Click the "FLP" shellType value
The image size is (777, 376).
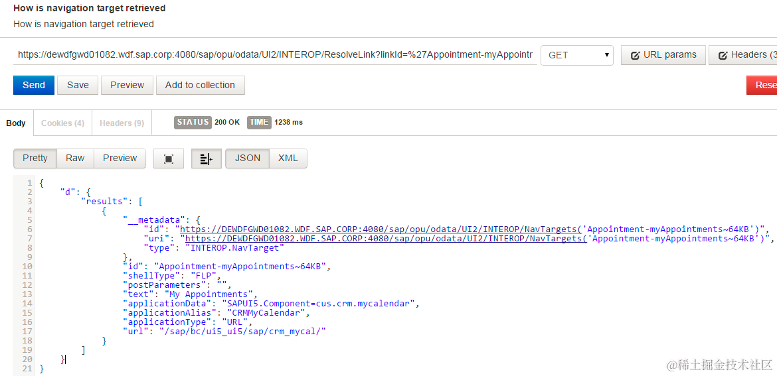(x=203, y=276)
